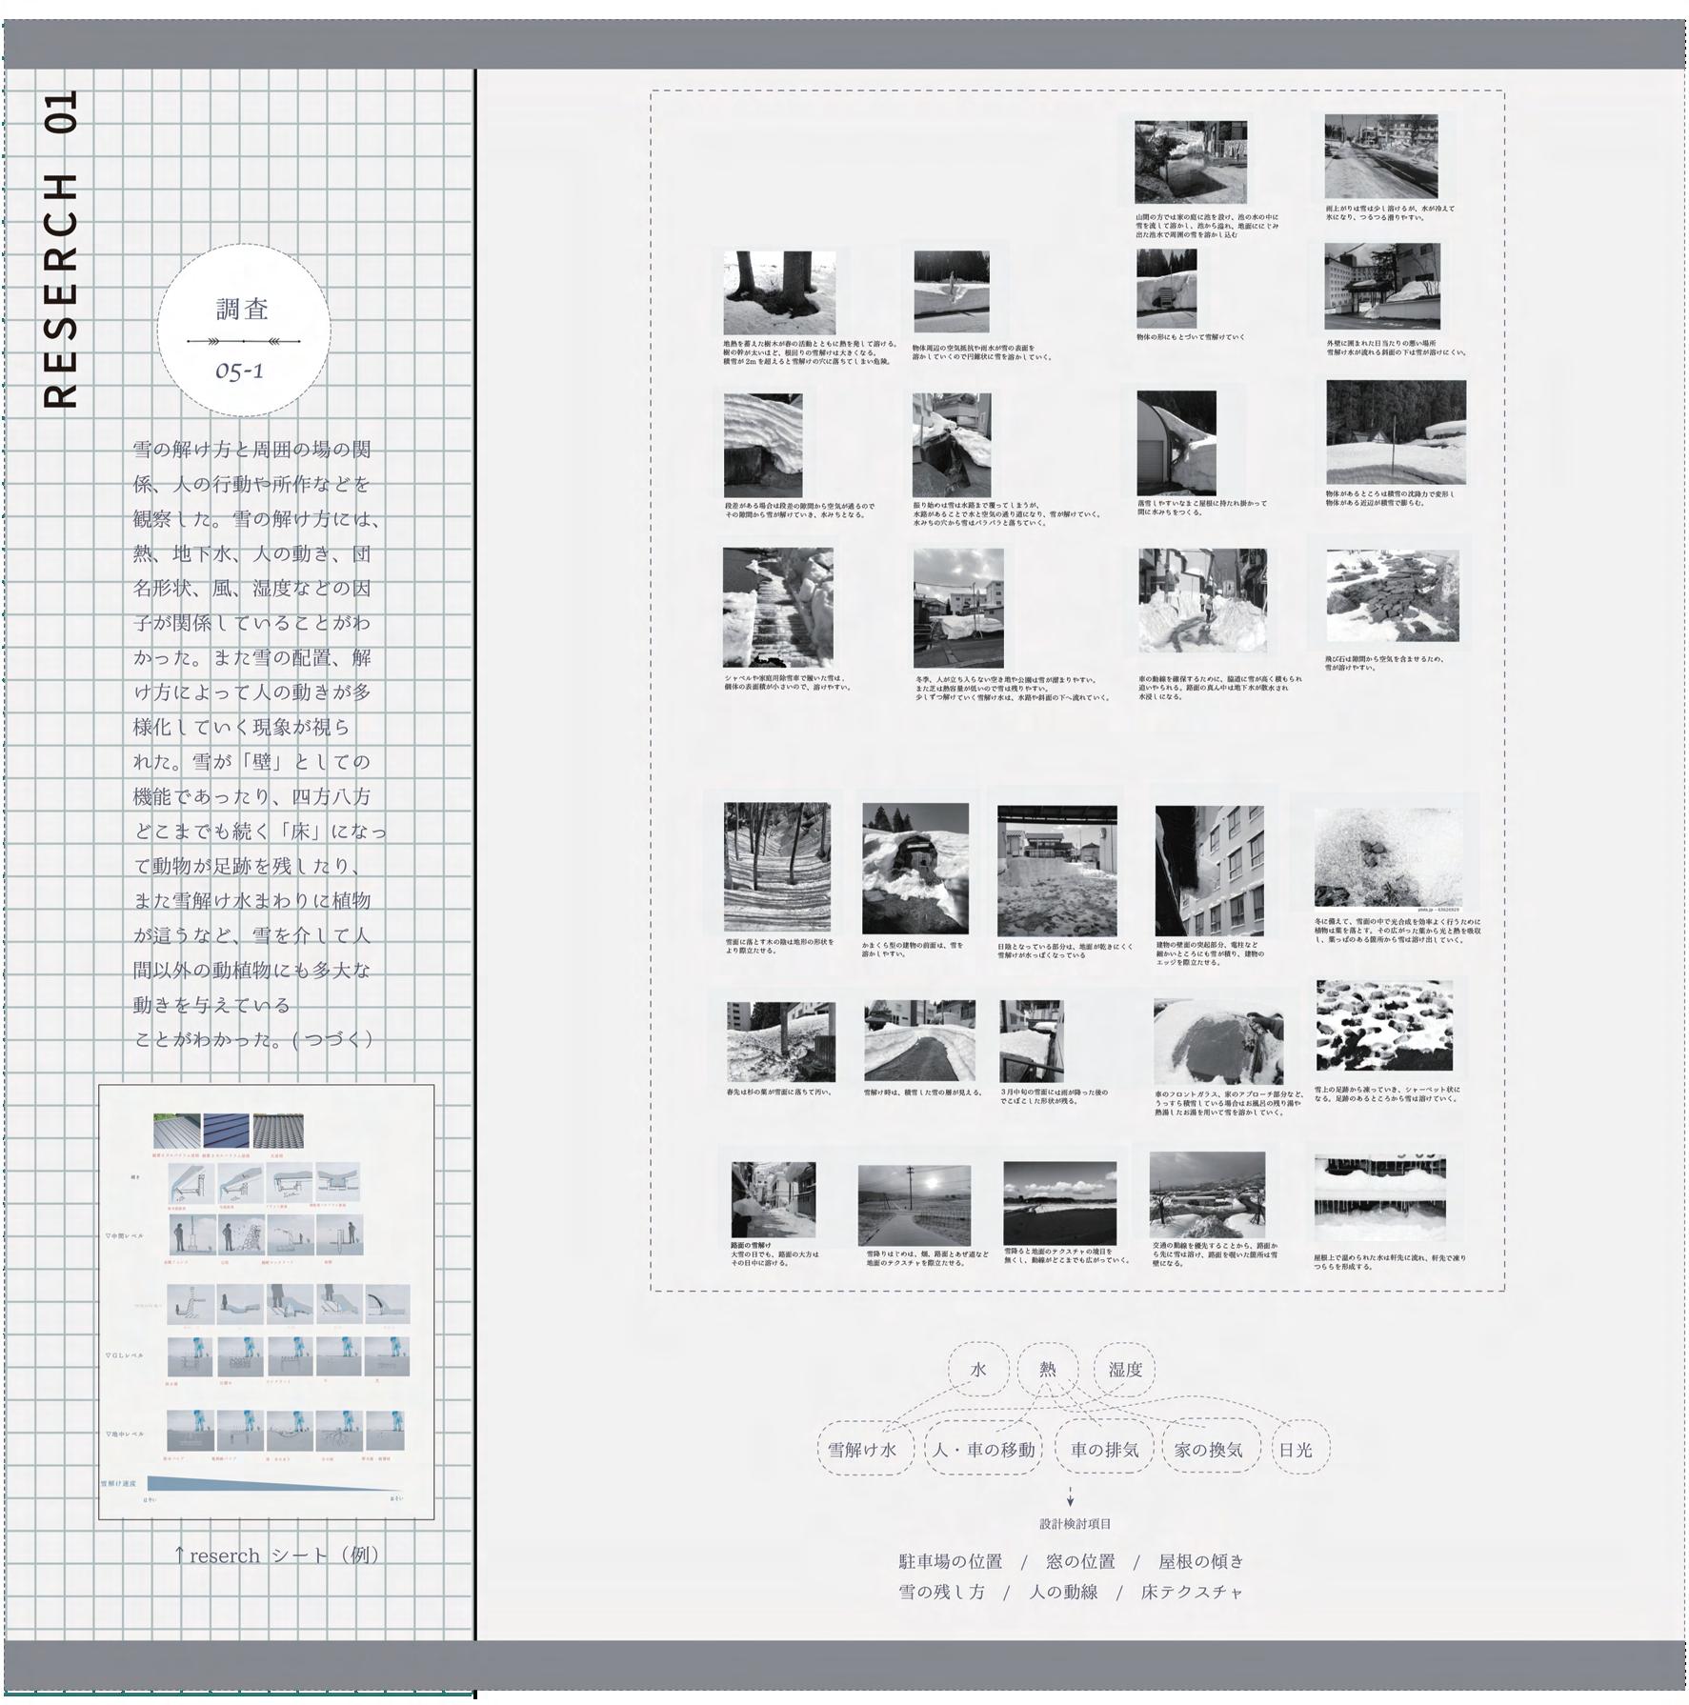Open the multi-window building facade photo
The image size is (1689, 1705).
pos(1209,871)
